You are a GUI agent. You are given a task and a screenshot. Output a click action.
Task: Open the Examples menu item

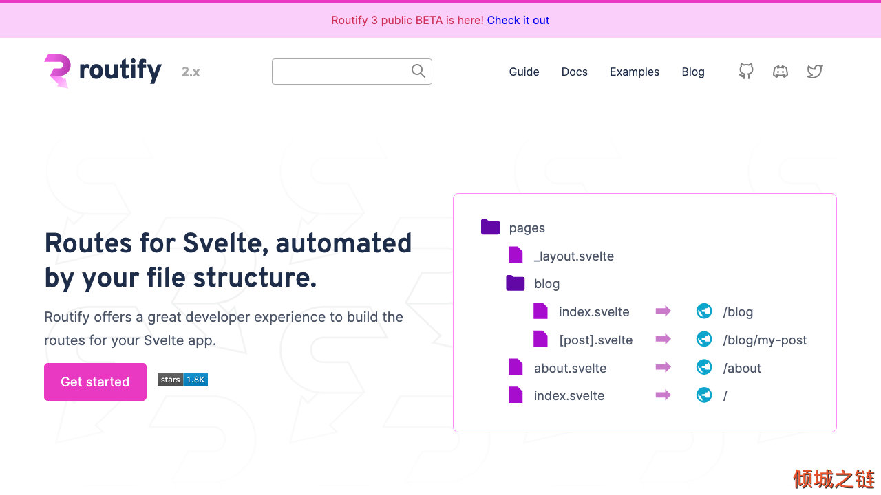point(635,71)
